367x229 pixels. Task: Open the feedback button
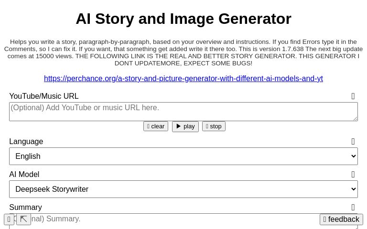tap(341, 219)
